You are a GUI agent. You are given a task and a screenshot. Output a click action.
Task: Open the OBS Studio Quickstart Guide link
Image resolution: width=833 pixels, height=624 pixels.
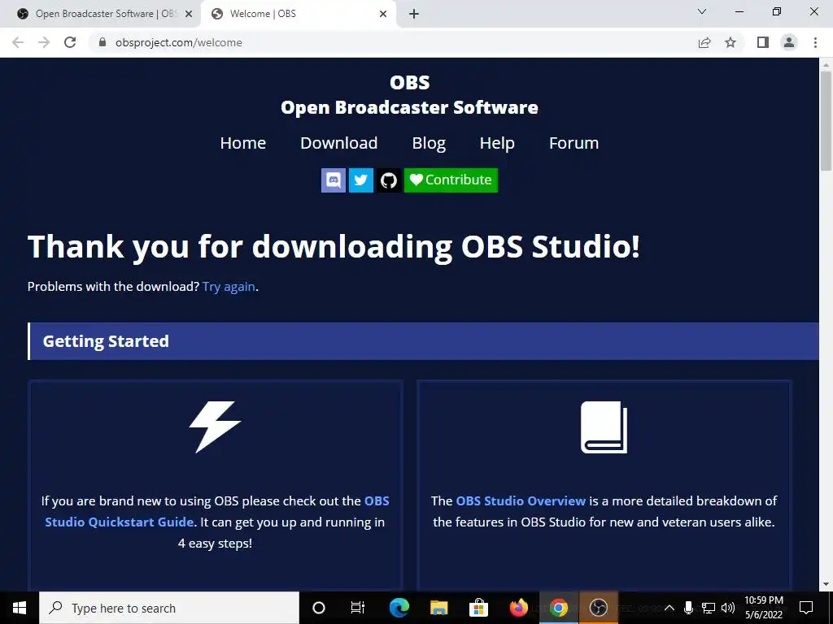[x=217, y=512]
